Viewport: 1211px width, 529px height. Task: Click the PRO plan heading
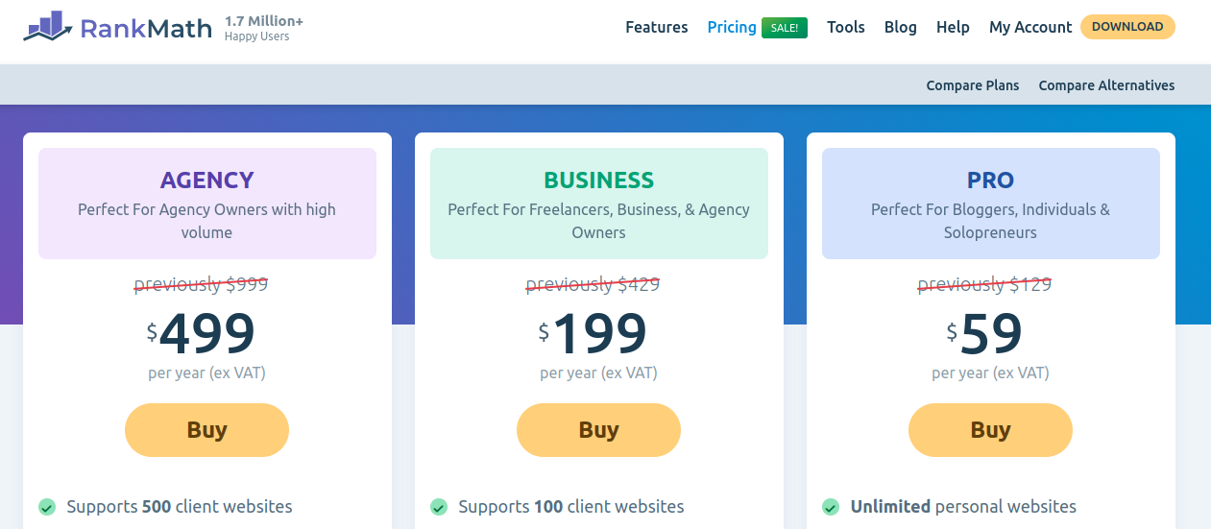[991, 180]
